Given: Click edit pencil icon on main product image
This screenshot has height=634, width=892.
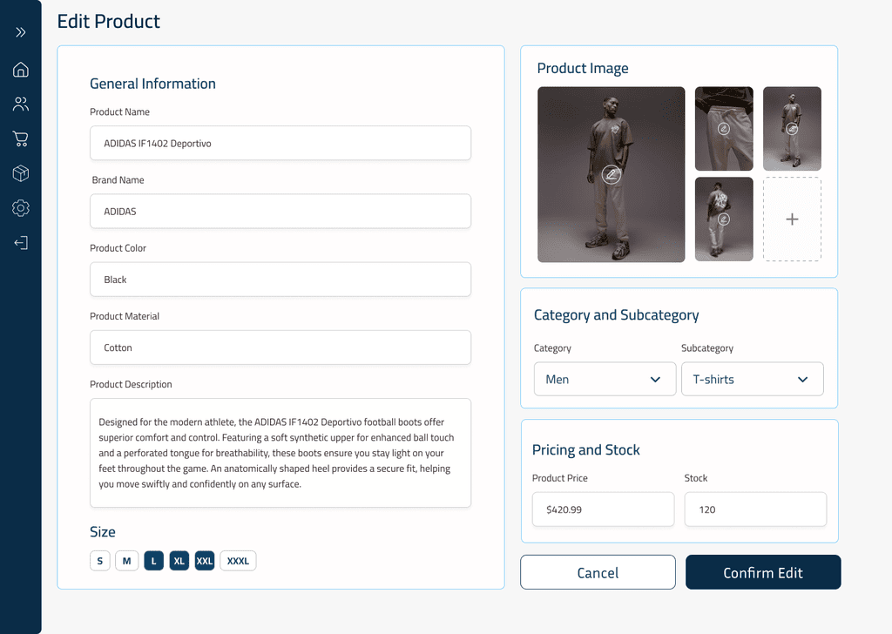Looking at the screenshot, I should (612, 174).
